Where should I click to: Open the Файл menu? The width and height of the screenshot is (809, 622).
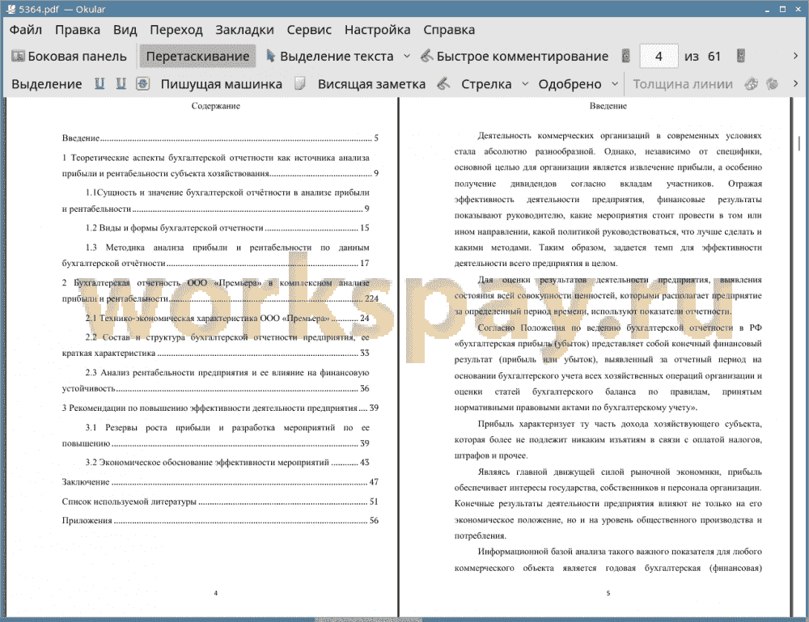click(x=25, y=30)
